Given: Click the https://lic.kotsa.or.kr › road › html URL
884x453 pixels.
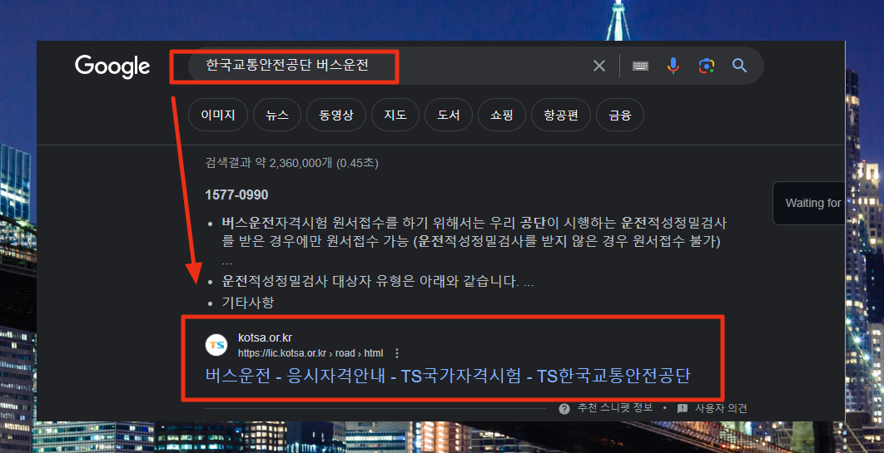Looking at the screenshot, I should click(x=310, y=353).
